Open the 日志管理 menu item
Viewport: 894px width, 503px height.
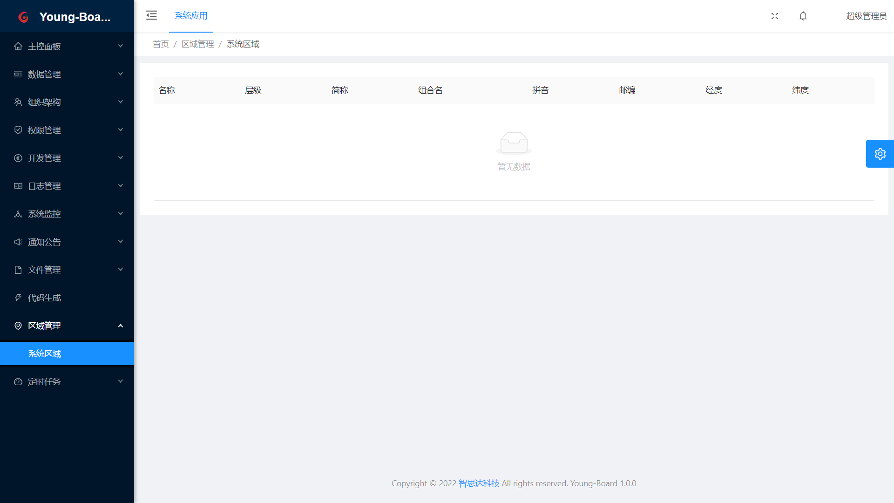(x=45, y=186)
